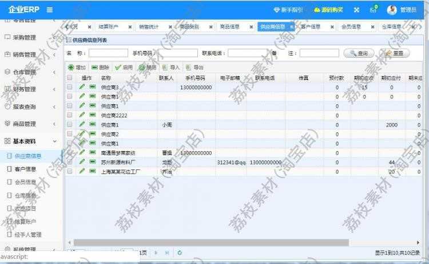Open 客户信息 in the sidebar
Viewport: 429px width, 264px height.
[25, 170]
